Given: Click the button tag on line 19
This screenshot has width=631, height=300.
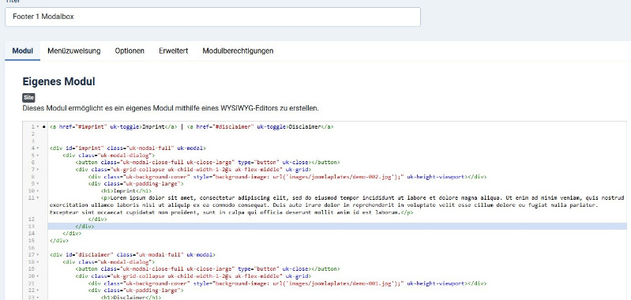Looking at the screenshot, I should 207,269.
